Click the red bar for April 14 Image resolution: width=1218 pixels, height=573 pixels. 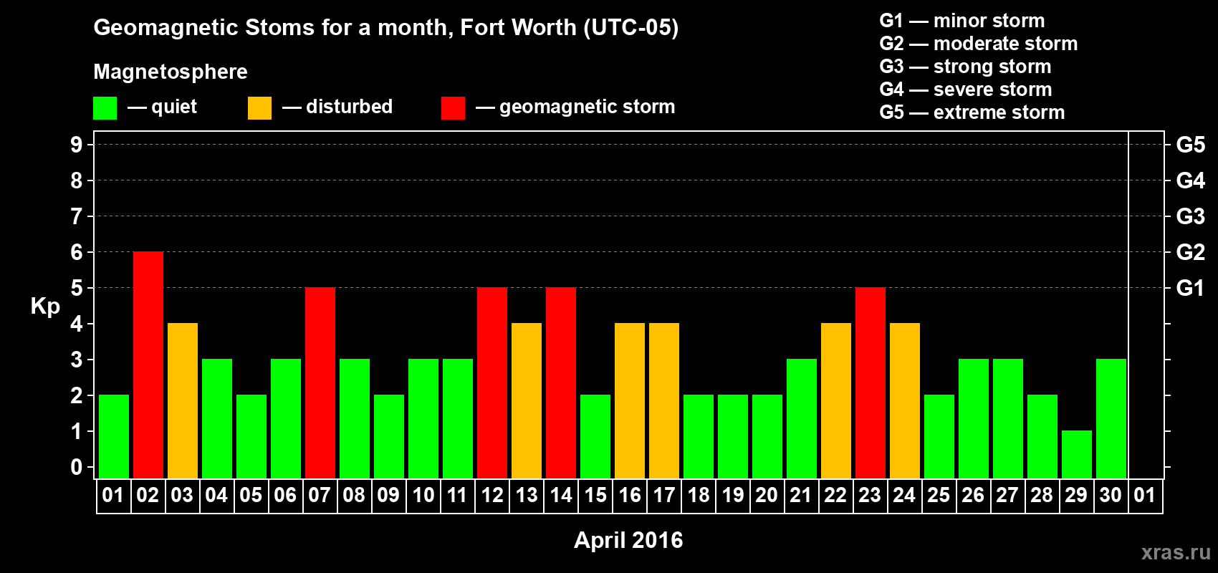click(561, 383)
